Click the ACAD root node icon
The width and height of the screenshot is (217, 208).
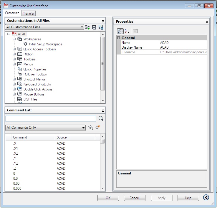(14, 34)
